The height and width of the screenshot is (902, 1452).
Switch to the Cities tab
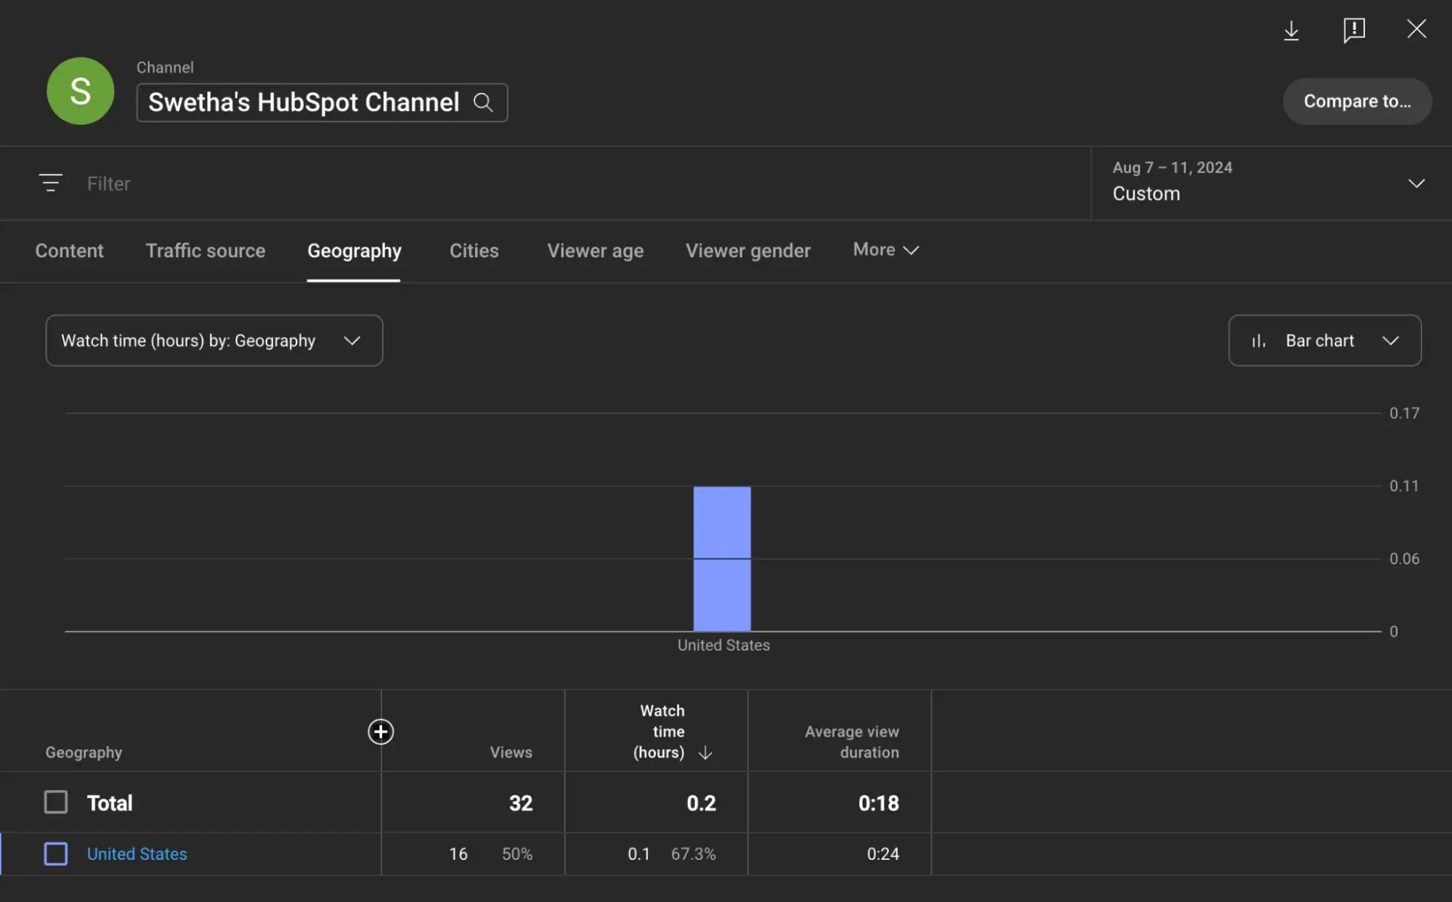click(472, 251)
